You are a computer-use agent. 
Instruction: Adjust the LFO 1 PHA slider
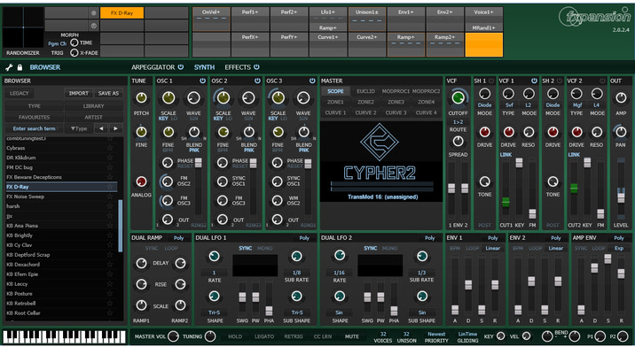tap(269, 311)
